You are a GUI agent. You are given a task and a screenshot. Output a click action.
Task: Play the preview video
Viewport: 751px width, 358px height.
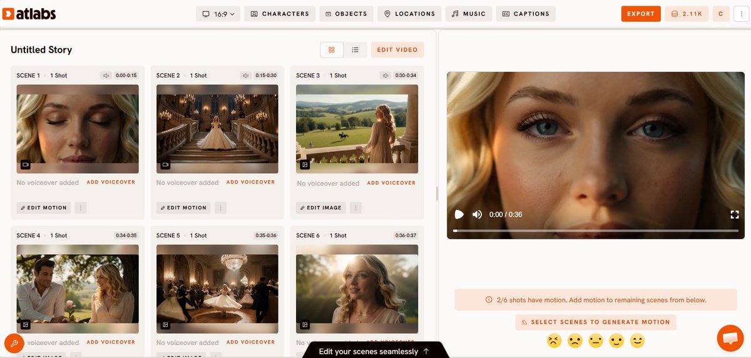point(459,215)
